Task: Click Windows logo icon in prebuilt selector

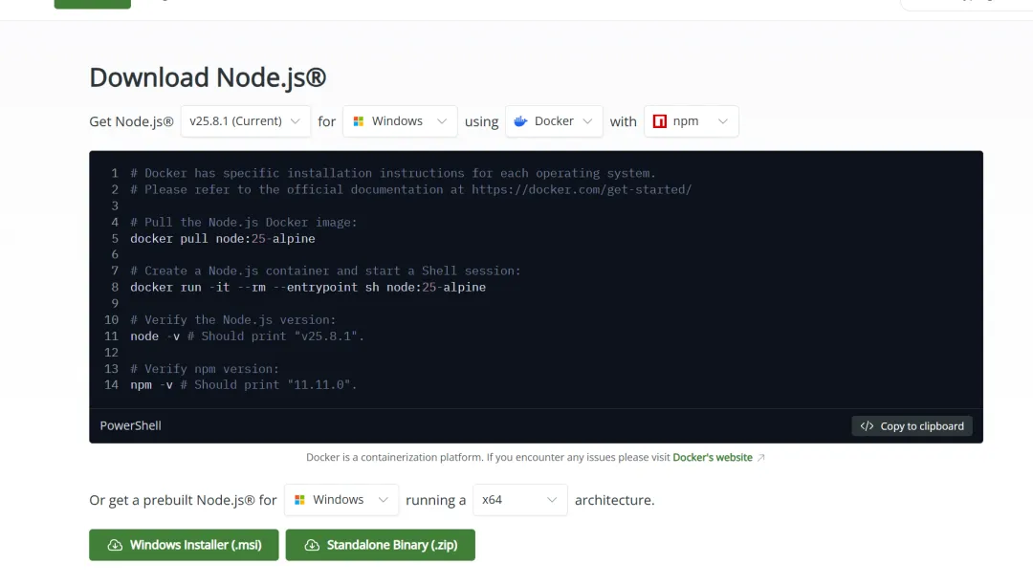Action: point(299,500)
